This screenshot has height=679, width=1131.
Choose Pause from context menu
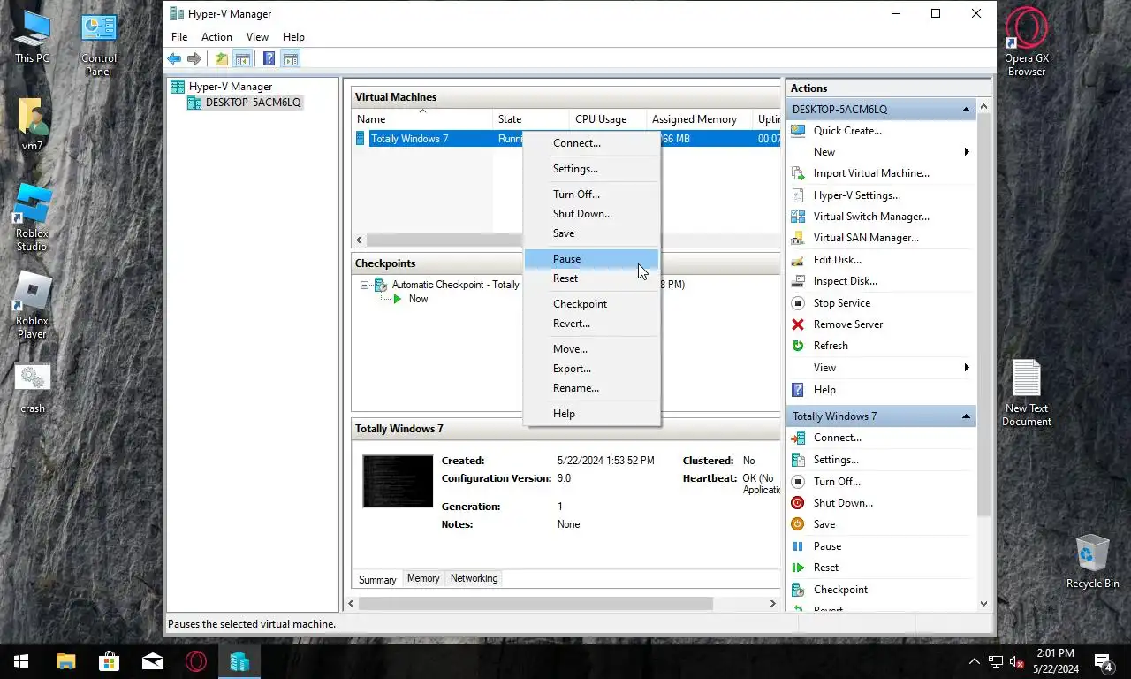(x=592, y=259)
